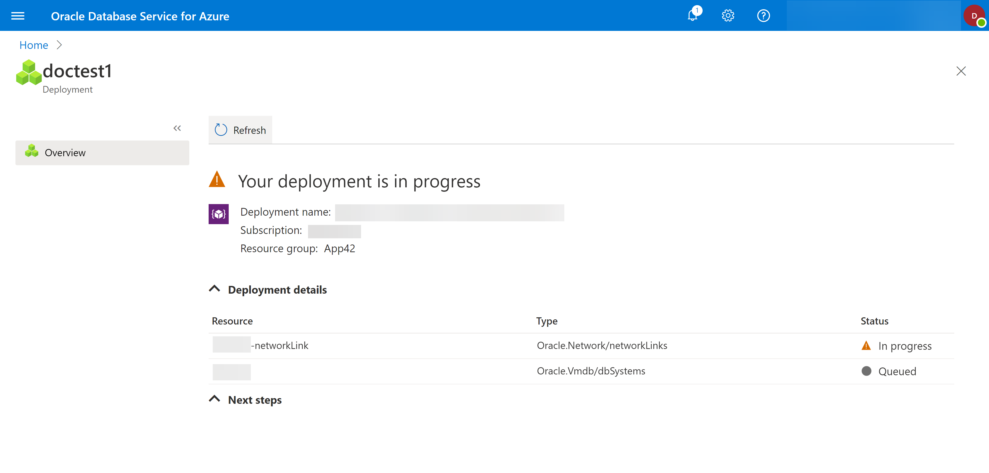Open the -networkLink resource
This screenshot has width=989, height=473.
tap(261, 345)
